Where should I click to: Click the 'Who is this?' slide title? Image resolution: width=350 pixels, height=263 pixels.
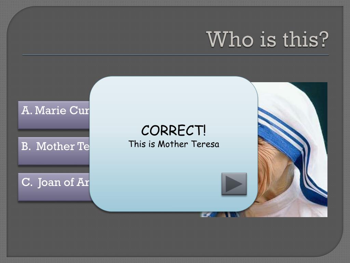point(267,40)
